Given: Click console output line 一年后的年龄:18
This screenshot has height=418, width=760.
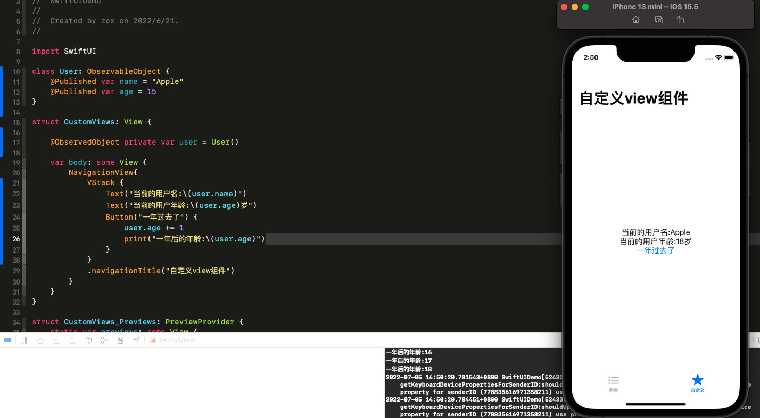Looking at the screenshot, I should [x=409, y=369].
